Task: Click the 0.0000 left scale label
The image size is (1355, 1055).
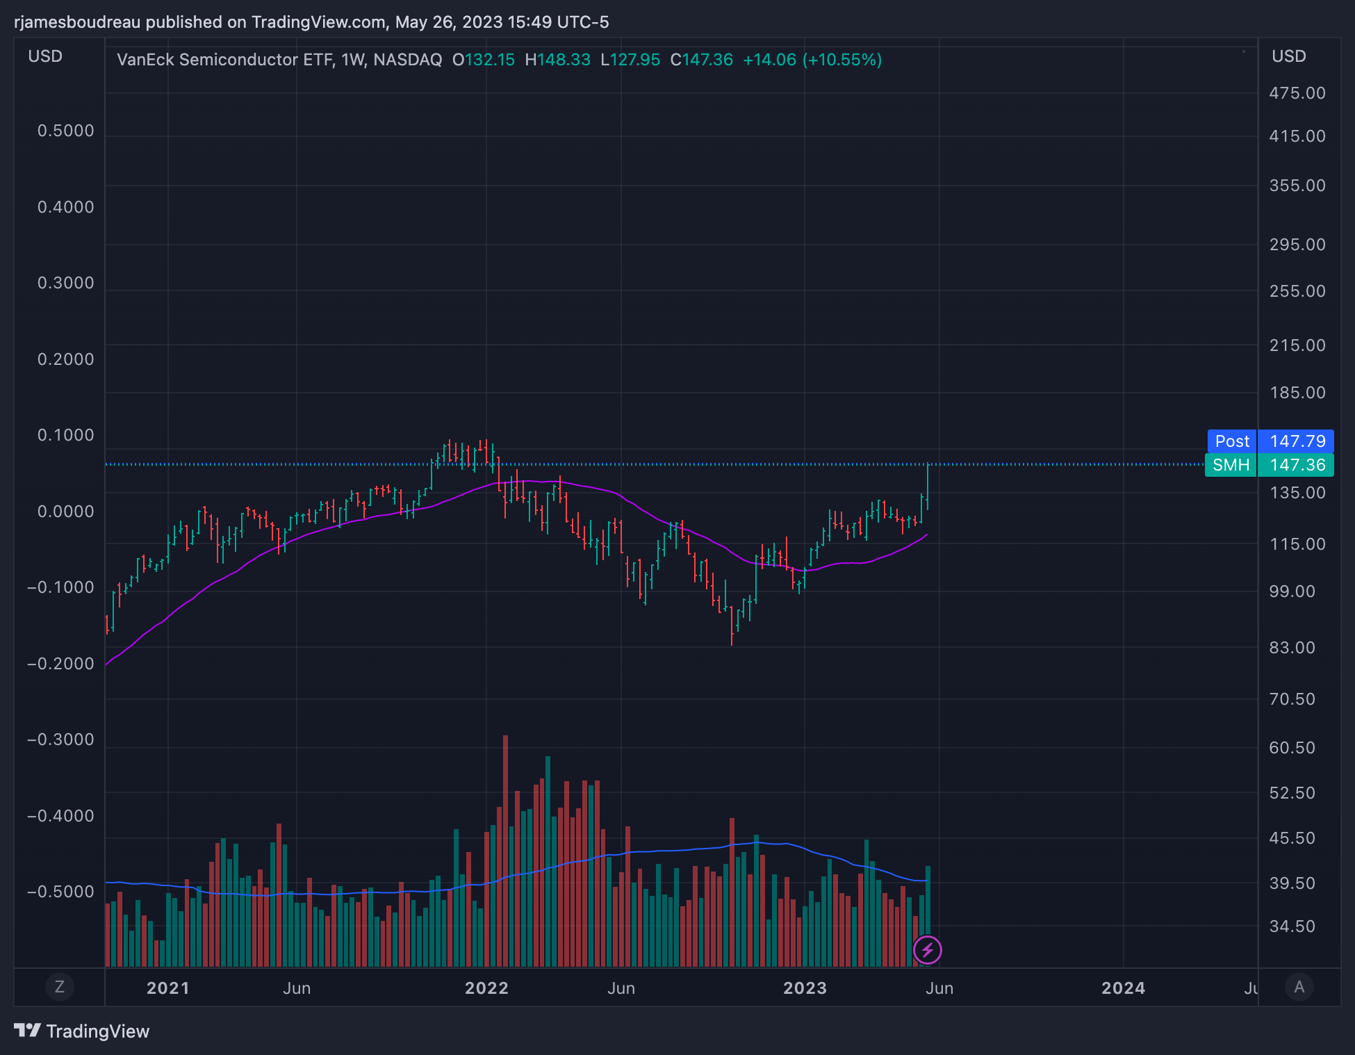Action: point(65,512)
